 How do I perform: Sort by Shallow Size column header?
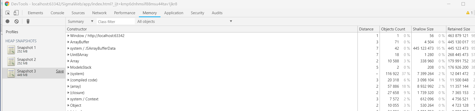click(423, 29)
